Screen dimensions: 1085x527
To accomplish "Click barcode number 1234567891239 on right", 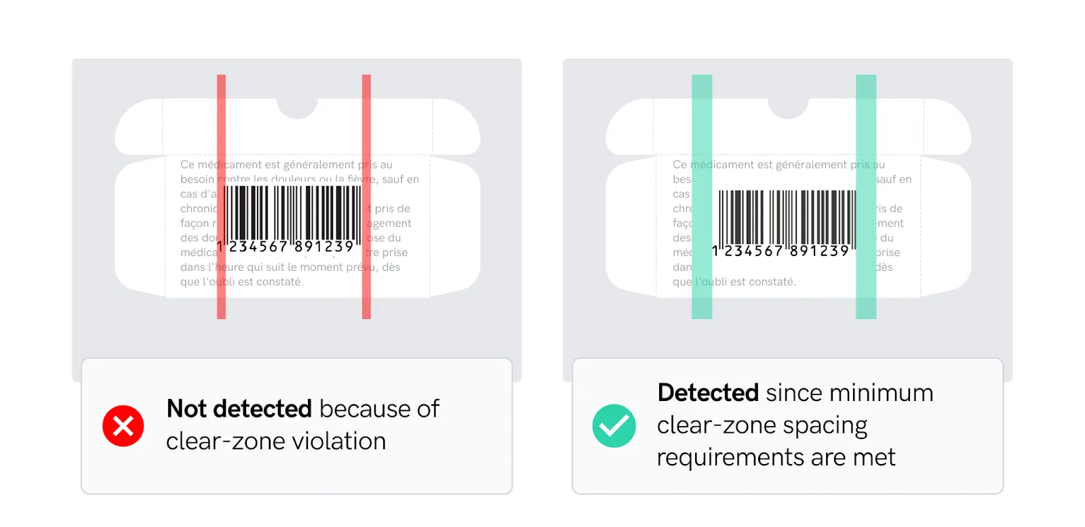I will click(781, 251).
